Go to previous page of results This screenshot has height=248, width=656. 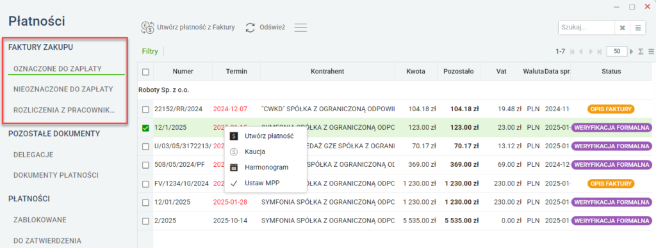pos(581,52)
